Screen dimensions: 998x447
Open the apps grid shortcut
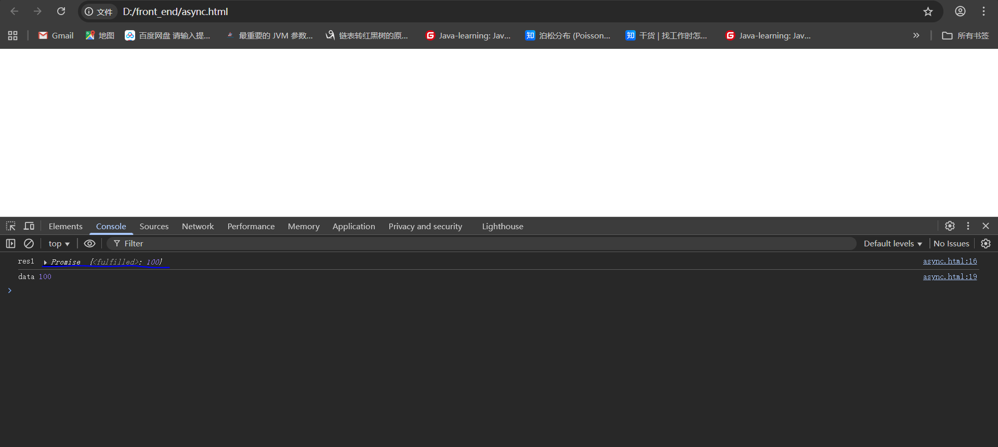pyautogui.click(x=13, y=35)
